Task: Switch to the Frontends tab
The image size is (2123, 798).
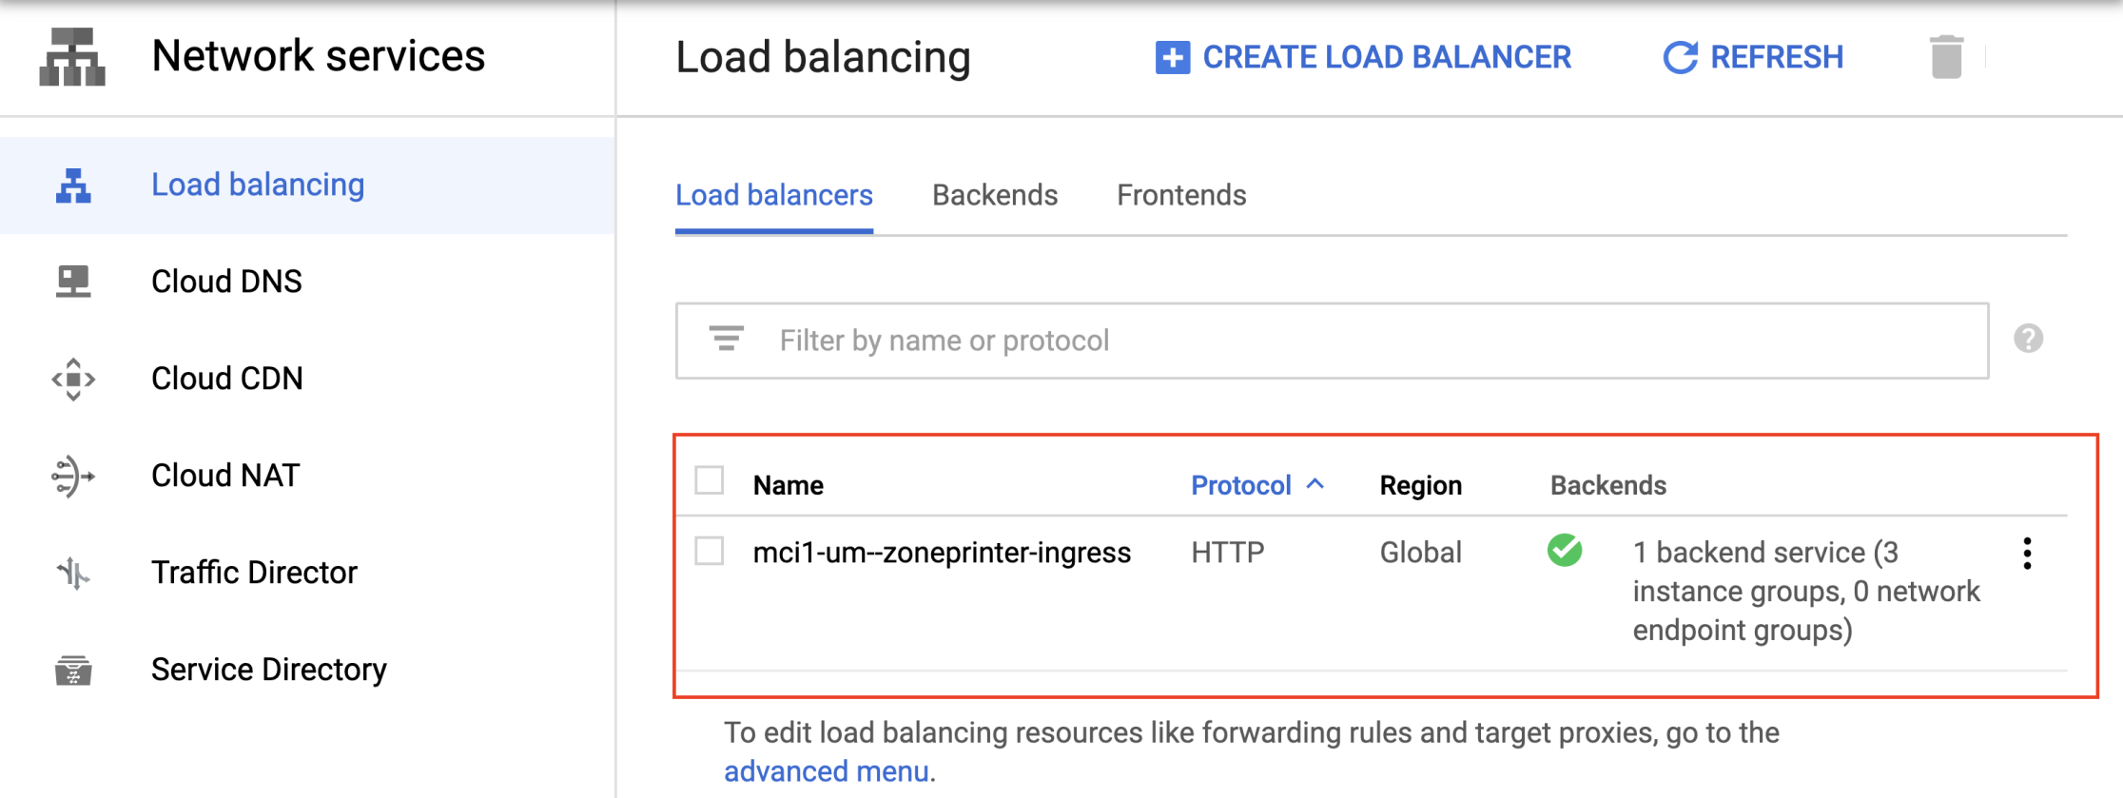Action: click(1181, 195)
